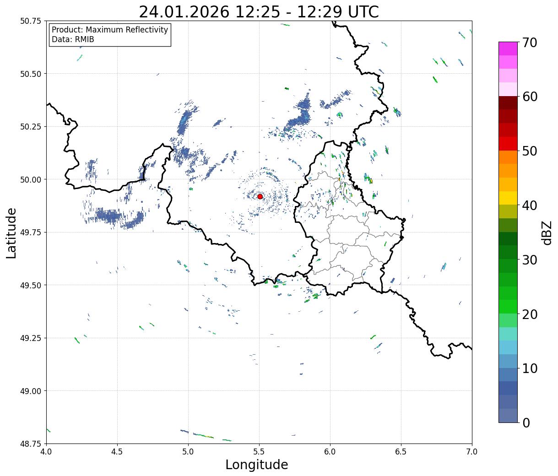Click the plot title with date and time
The width and height of the screenshot is (558, 476).
point(259,11)
